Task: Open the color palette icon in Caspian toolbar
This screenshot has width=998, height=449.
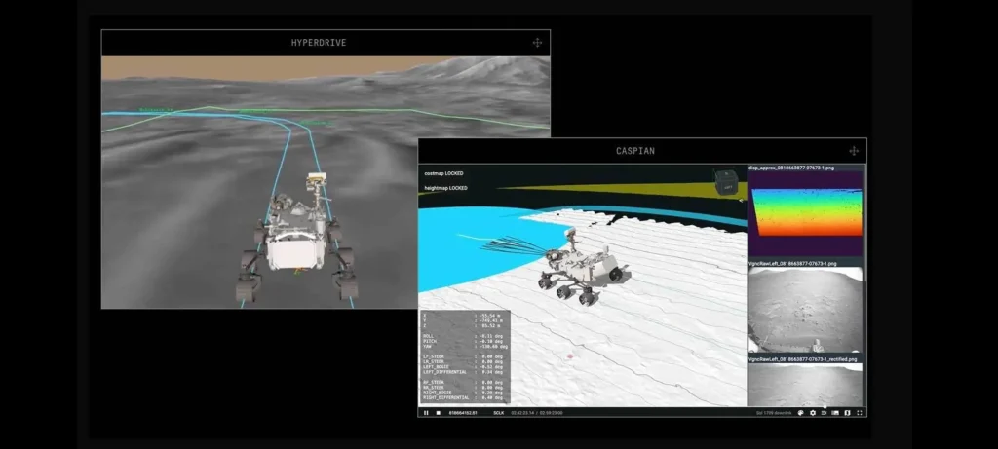Action: (800, 413)
